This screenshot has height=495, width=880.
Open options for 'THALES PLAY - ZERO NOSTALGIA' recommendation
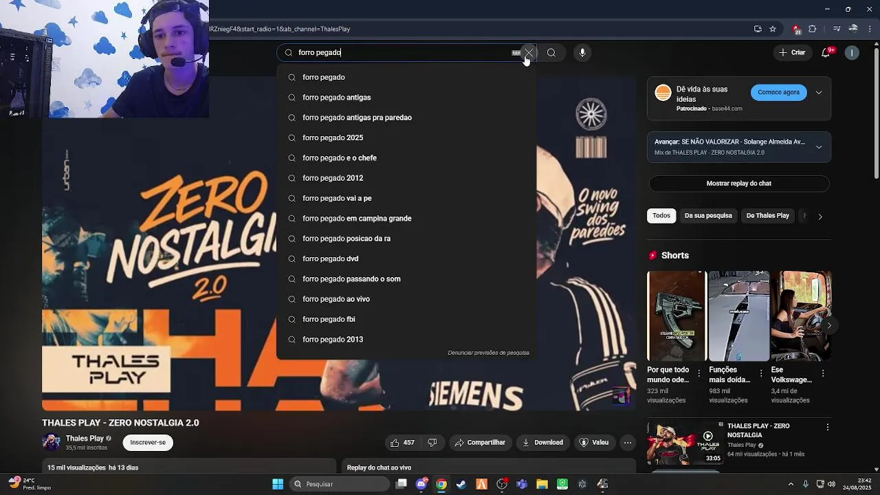tap(828, 427)
